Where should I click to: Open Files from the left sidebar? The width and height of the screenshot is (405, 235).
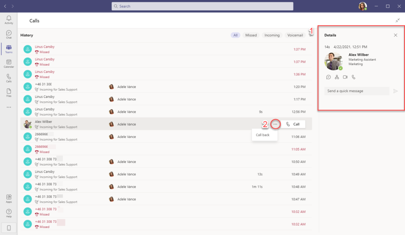[x=9, y=93]
